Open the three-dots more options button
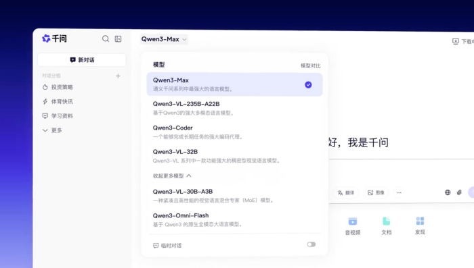Viewport: 474px width, 268px height. (x=399, y=192)
